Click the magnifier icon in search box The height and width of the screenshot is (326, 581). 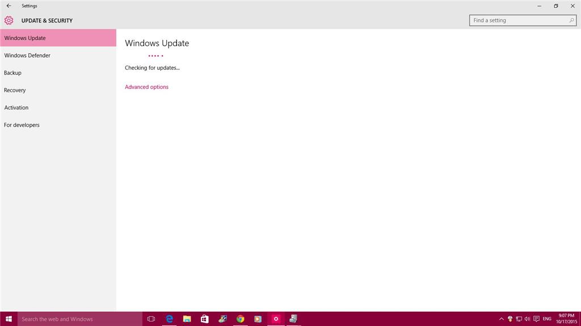click(571, 20)
